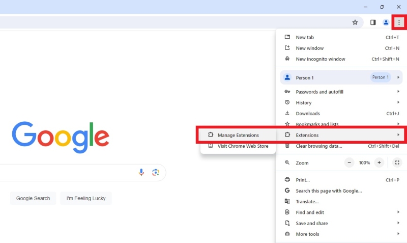Click the Save and share icon
This screenshot has width=407, height=243.
287,223
